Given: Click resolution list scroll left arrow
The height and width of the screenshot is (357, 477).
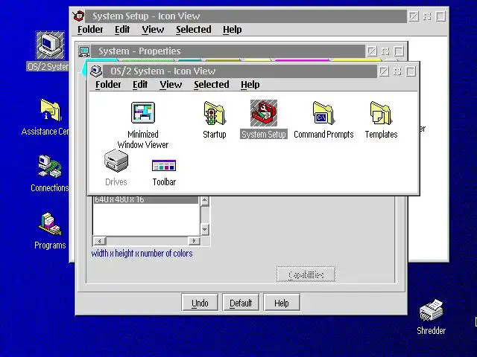Looking at the screenshot, I should 100,241.
